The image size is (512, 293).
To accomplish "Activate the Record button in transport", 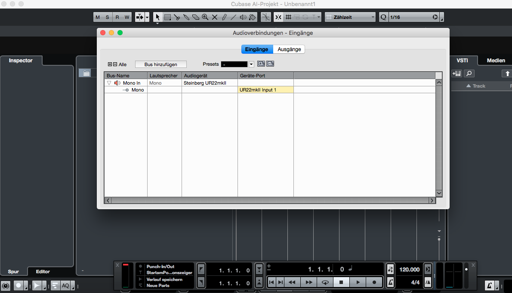I will (374, 282).
